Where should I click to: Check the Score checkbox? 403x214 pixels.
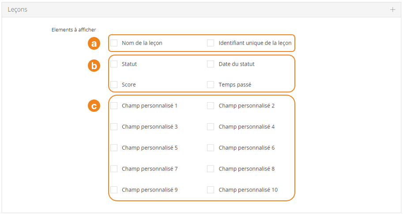114,85
